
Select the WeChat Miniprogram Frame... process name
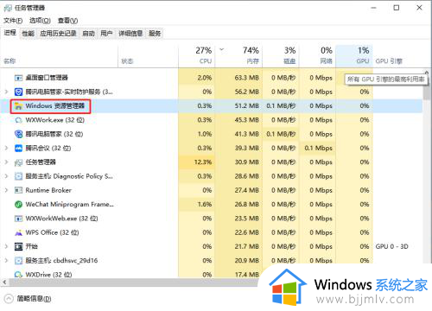(x=69, y=205)
